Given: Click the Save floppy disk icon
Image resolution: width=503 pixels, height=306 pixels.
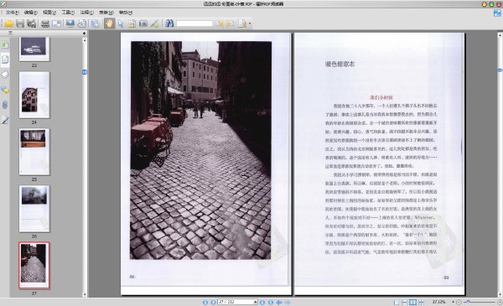Looking at the screenshot, I should point(20,23).
